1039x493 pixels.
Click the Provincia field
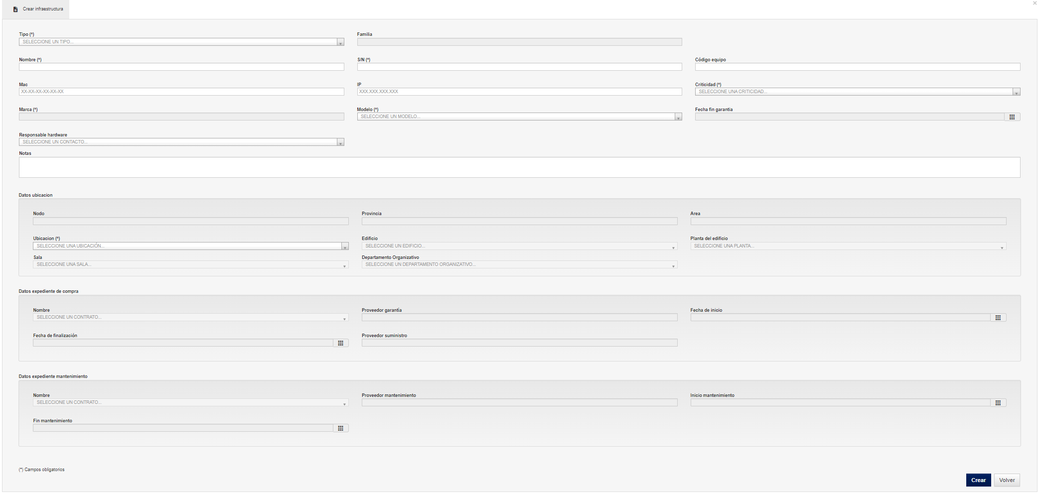tap(519, 221)
